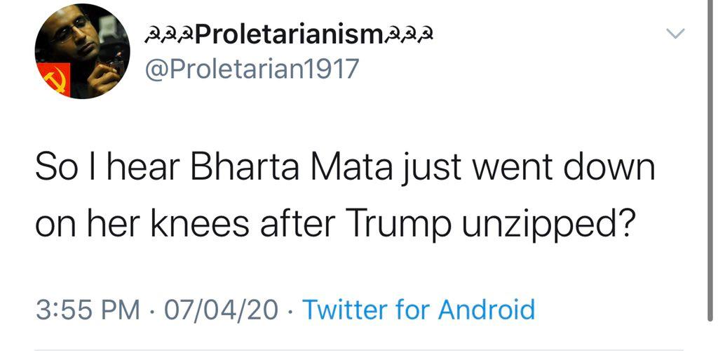The image size is (718, 351).
Task: Open the Proletarianism display name profile
Action: point(289,35)
